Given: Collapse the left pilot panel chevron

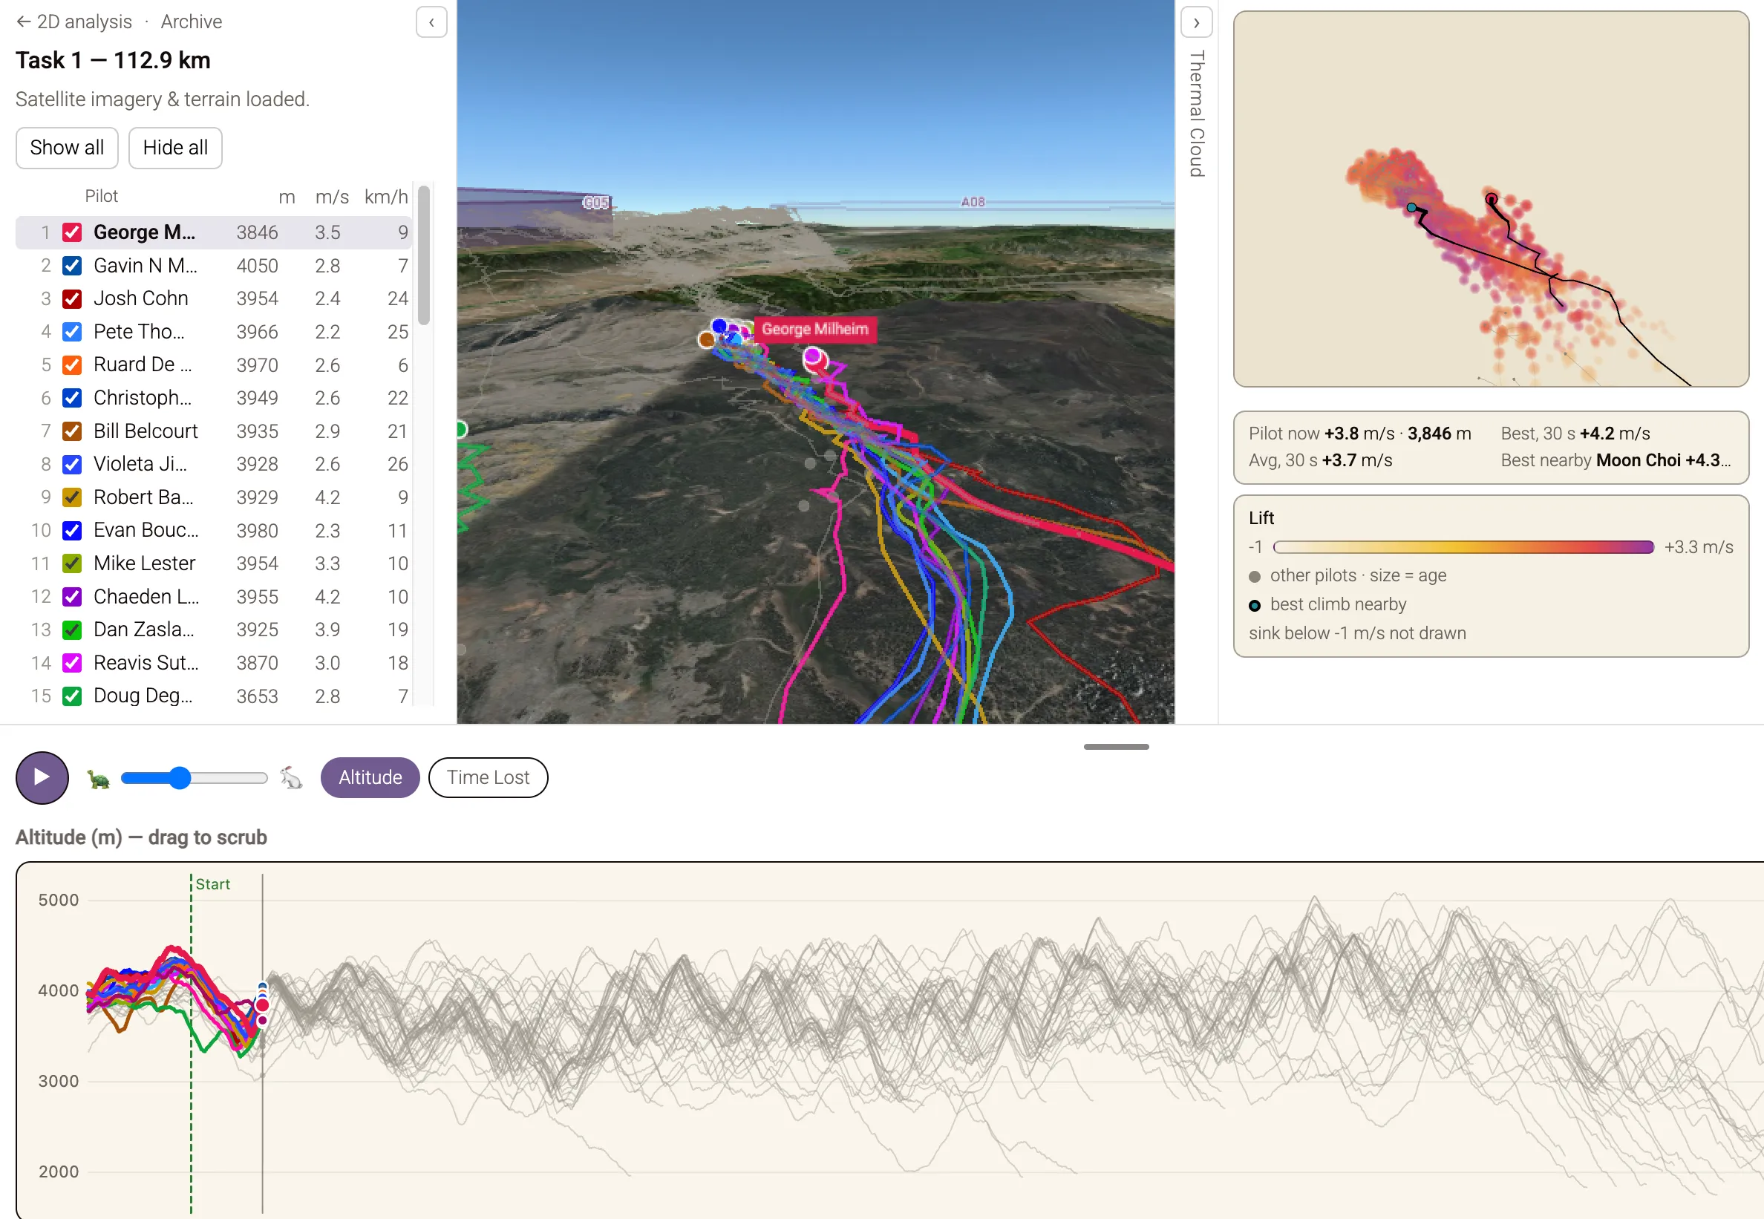Looking at the screenshot, I should [x=431, y=22].
